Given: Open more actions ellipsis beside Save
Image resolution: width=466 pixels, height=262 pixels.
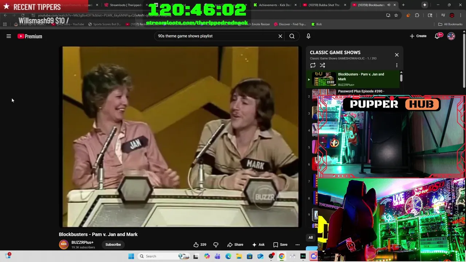Looking at the screenshot, I should click(297, 245).
